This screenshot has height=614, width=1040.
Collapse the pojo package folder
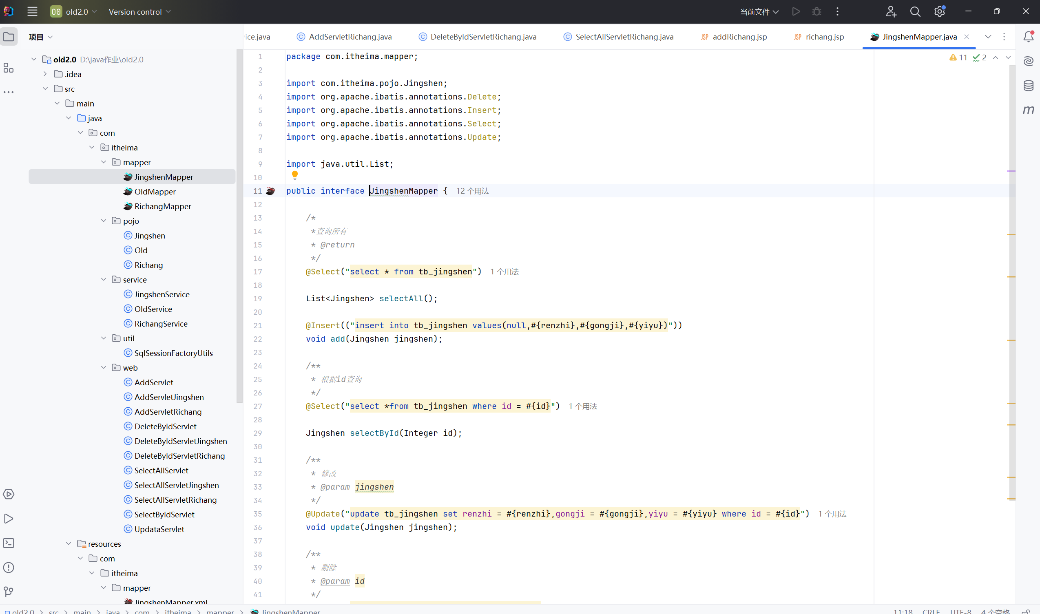click(104, 221)
